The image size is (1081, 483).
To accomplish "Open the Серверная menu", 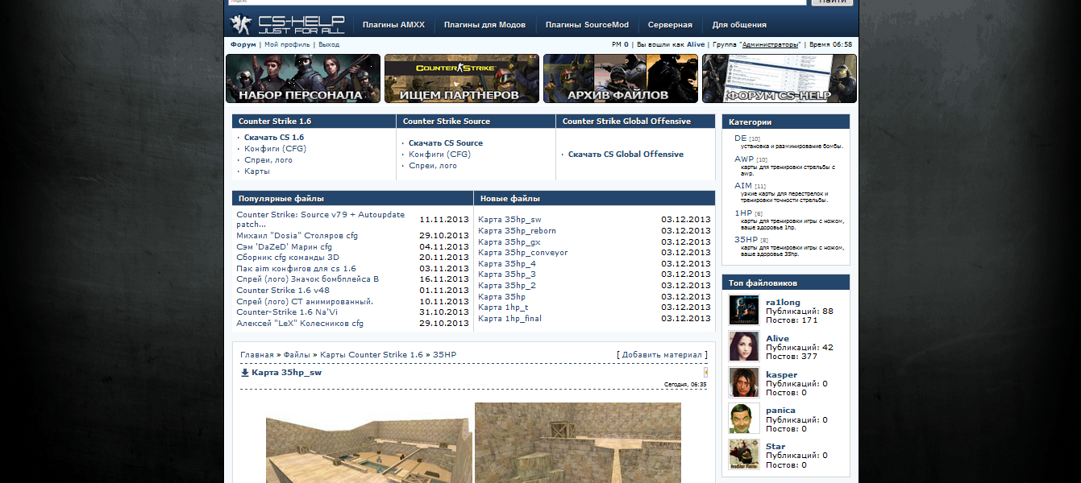I will (x=670, y=25).
